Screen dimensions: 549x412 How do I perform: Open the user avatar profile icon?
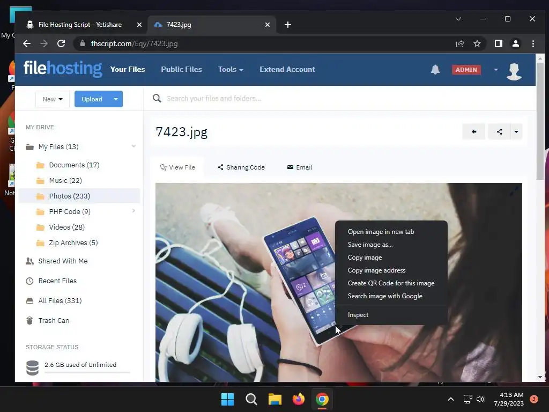(514, 71)
